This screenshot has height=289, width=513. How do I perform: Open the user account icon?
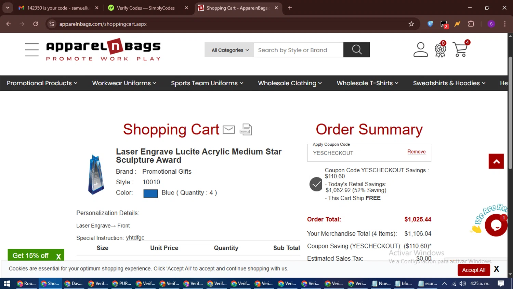coord(421,50)
